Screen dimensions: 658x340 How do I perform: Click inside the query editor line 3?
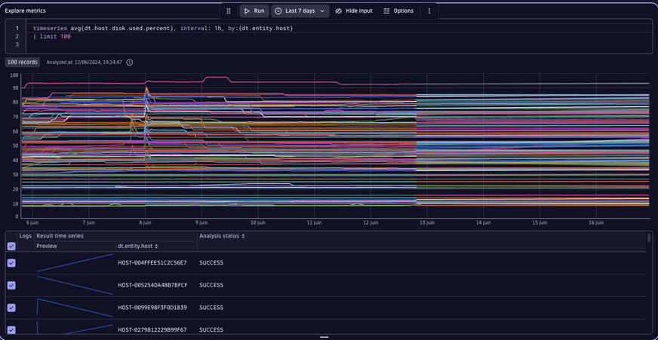[151, 45]
